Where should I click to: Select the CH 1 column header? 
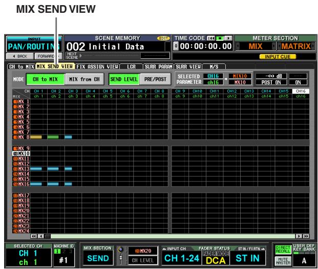tap(38, 91)
